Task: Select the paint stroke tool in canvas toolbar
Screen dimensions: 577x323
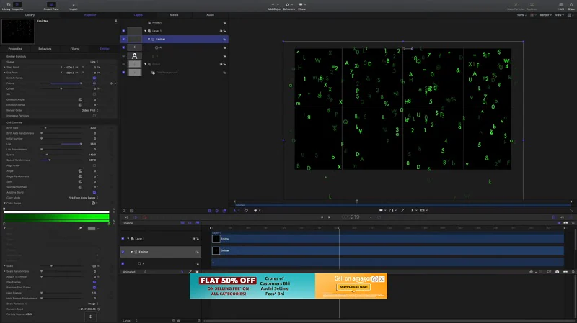Action: coord(403,210)
